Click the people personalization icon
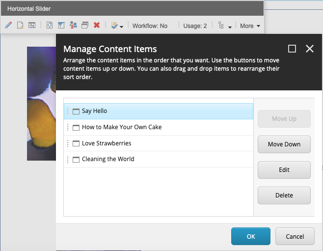 (73, 25)
